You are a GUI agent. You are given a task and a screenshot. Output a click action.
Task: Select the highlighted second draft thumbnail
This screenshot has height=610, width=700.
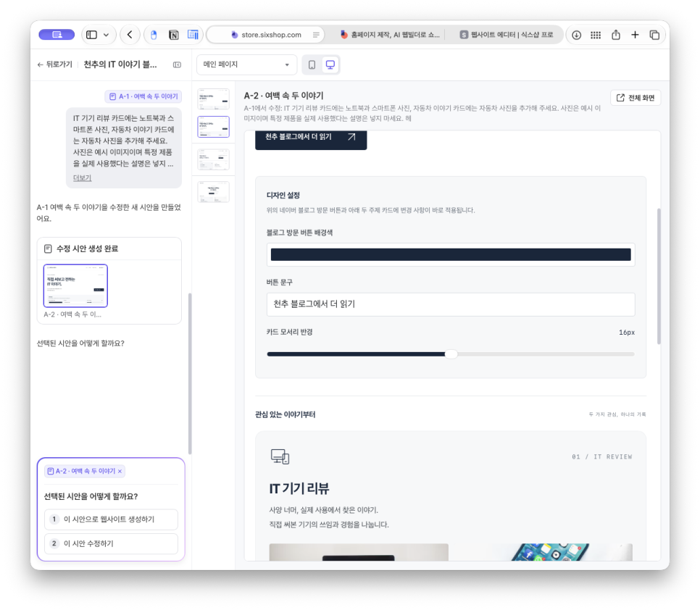coord(213,127)
